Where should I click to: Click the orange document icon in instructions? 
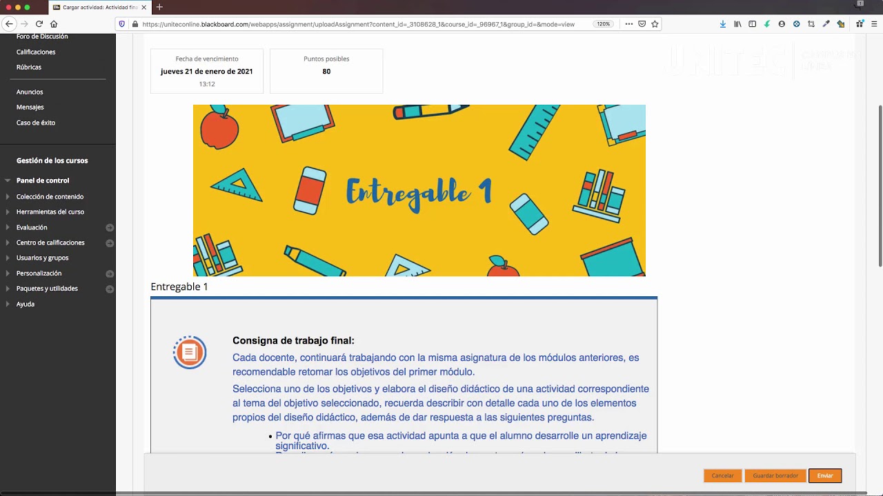tap(190, 352)
